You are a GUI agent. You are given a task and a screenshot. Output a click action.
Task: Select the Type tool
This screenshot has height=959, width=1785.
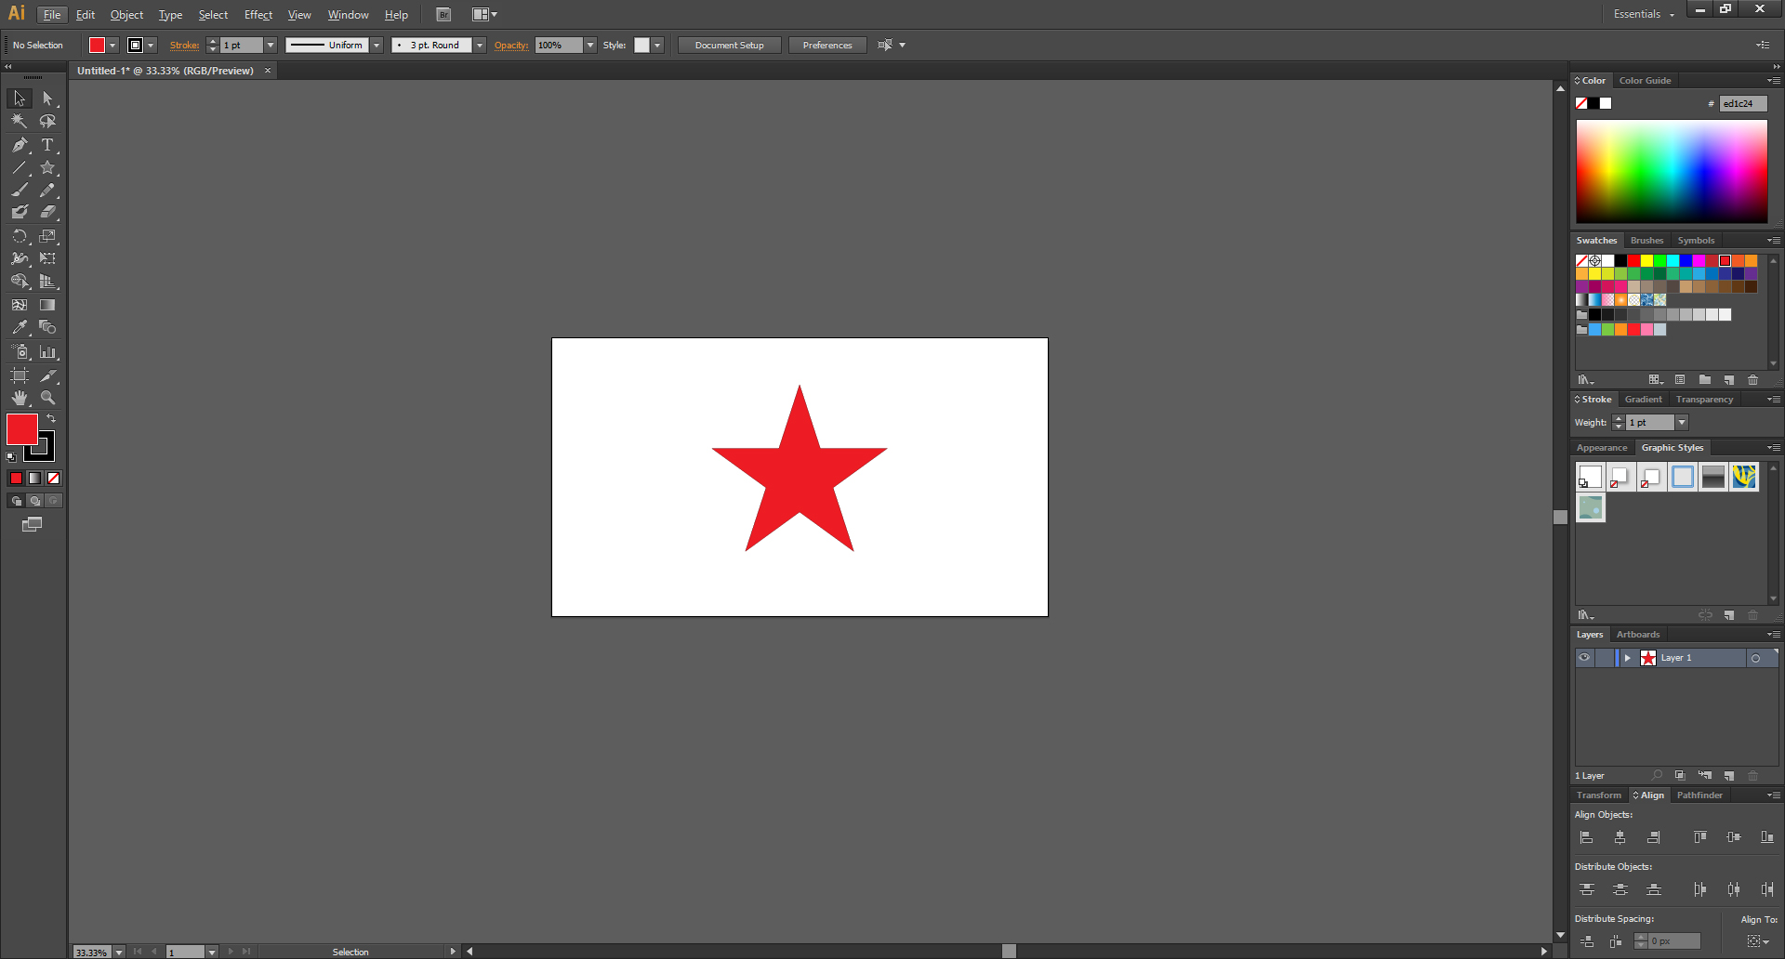click(x=47, y=145)
